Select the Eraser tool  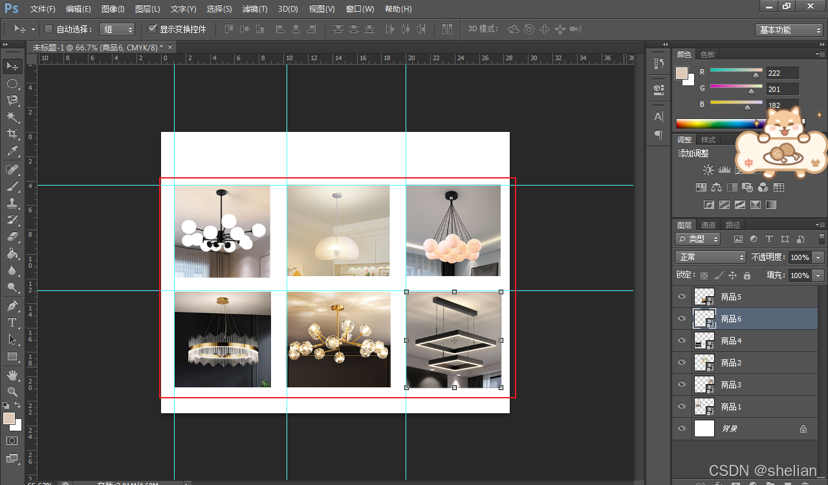click(x=12, y=237)
